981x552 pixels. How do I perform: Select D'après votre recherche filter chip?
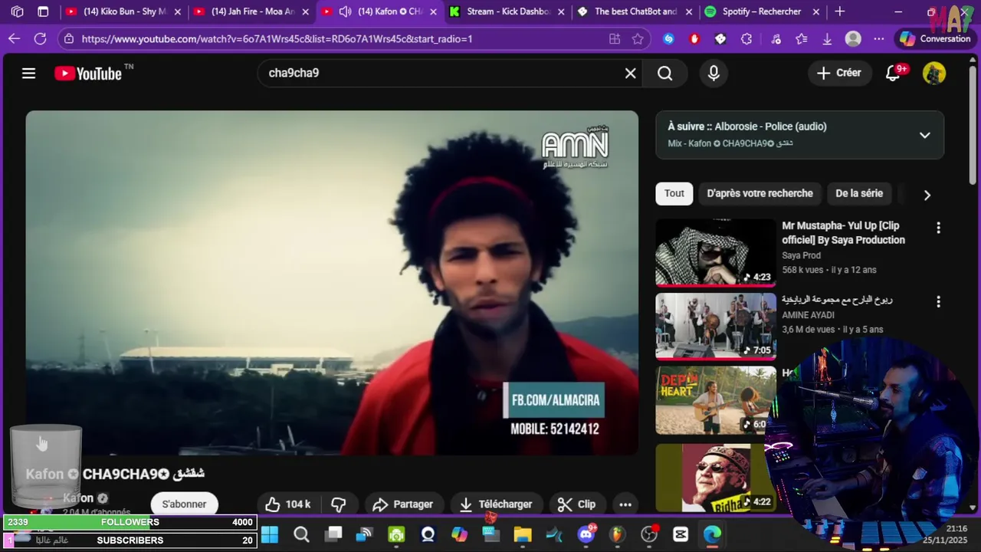(760, 193)
